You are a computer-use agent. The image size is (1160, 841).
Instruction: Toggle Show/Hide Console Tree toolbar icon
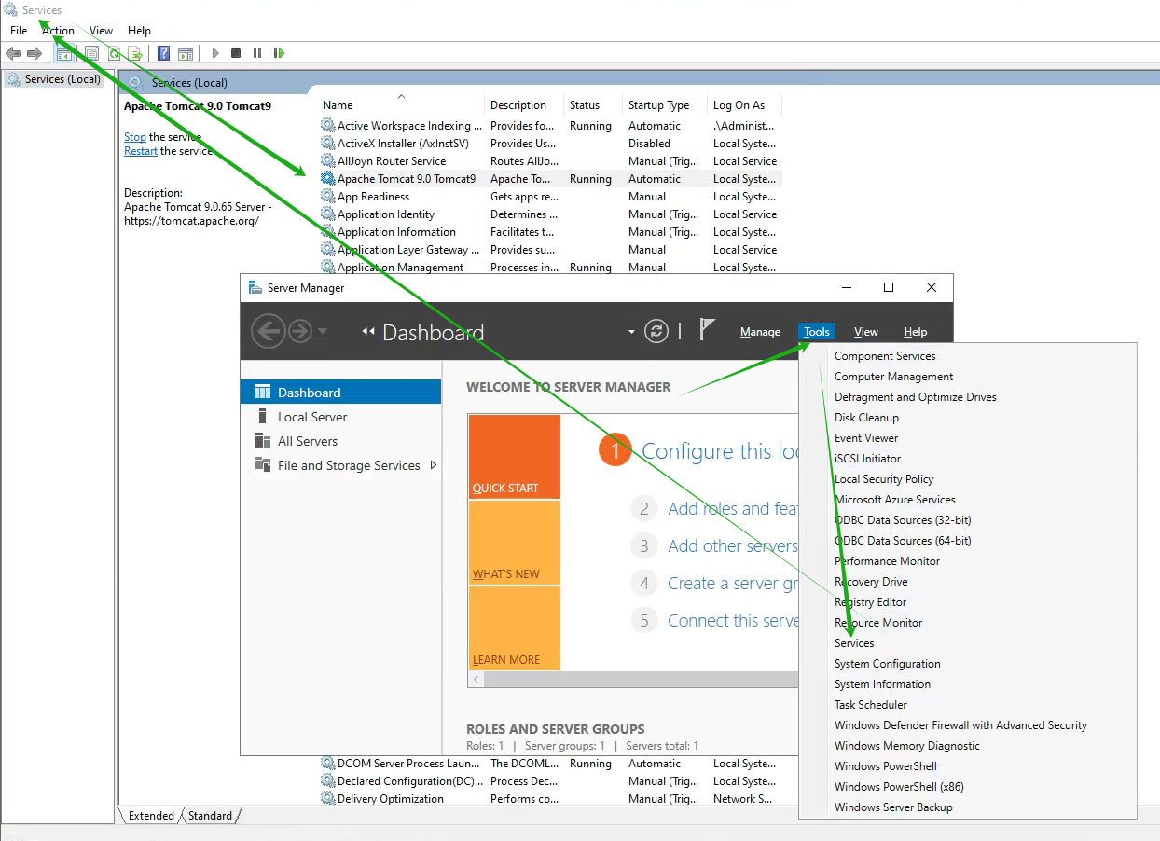click(63, 54)
